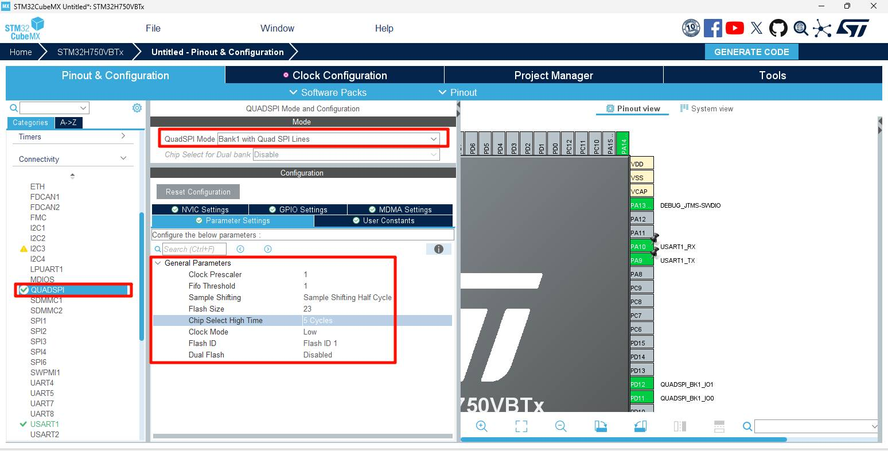Screen dimensions: 888x451
Task: Open the QuadSPI Mode dropdown
Action: click(x=329, y=139)
